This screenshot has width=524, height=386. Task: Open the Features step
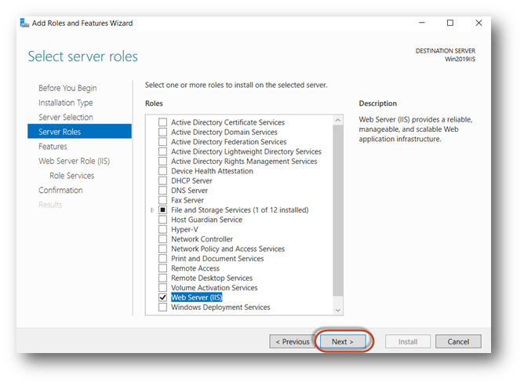[x=53, y=147]
